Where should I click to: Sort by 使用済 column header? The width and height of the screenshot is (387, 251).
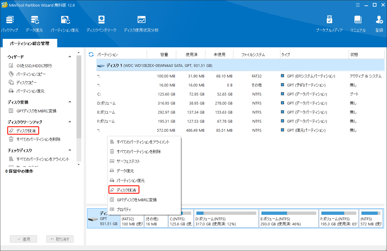191,55
